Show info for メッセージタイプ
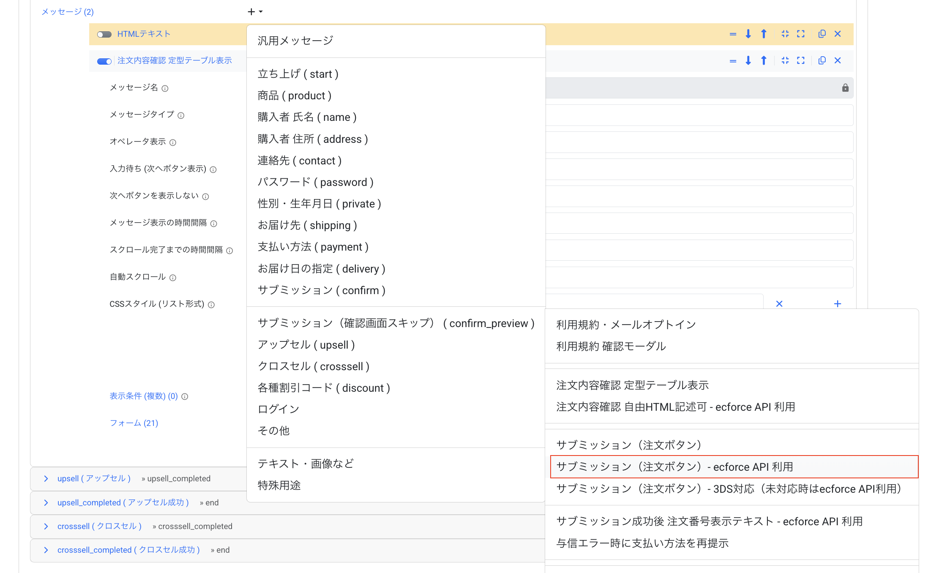The width and height of the screenshot is (928, 573). tap(181, 115)
